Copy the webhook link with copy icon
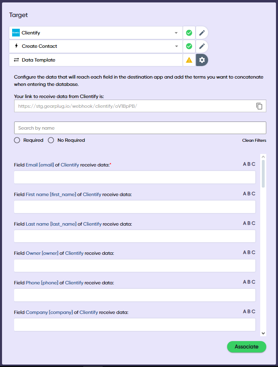This screenshot has height=367, width=278. (259, 106)
